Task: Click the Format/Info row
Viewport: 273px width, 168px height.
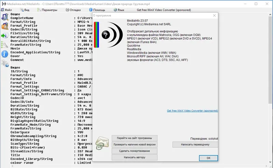Action: click(52, 79)
